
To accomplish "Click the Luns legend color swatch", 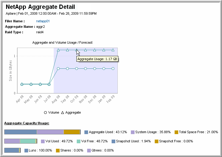I will (x=26, y=150).
